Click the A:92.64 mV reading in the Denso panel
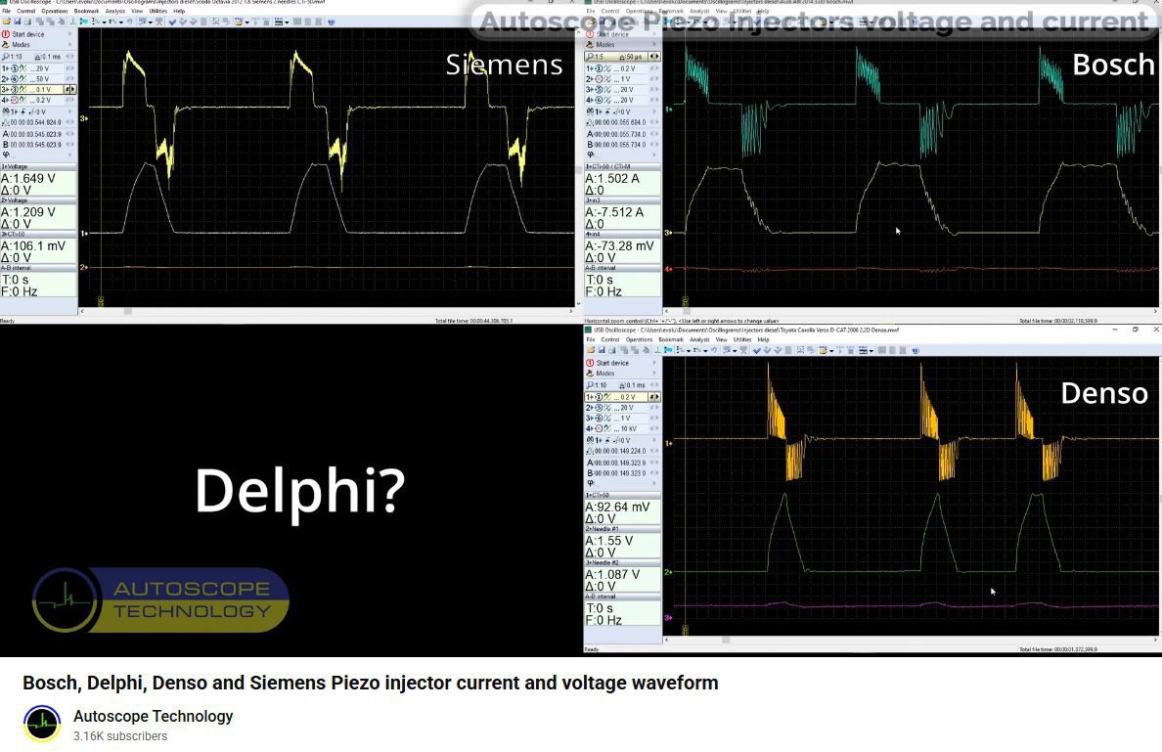Viewport: 1162px width, 752px height. pos(617,507)
